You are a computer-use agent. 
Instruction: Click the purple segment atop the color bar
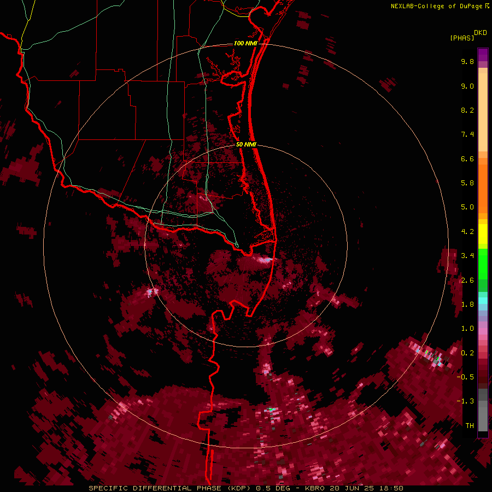coord(483,55)
